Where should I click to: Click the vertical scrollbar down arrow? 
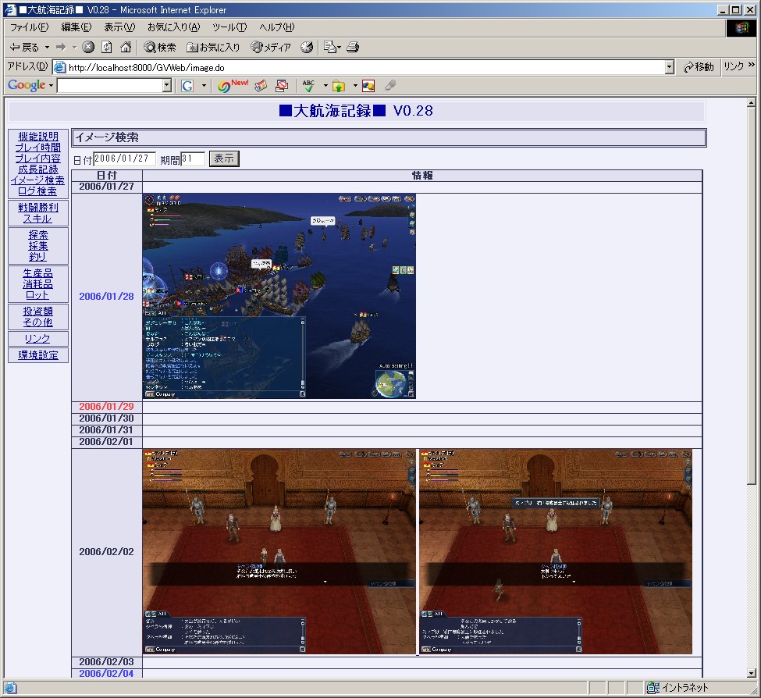coord(752,673)
